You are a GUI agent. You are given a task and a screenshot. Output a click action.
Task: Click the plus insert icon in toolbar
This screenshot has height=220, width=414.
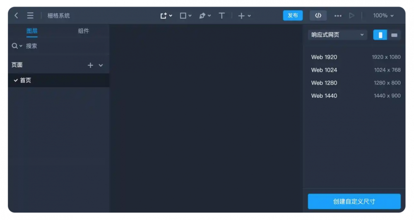[241, 16]
